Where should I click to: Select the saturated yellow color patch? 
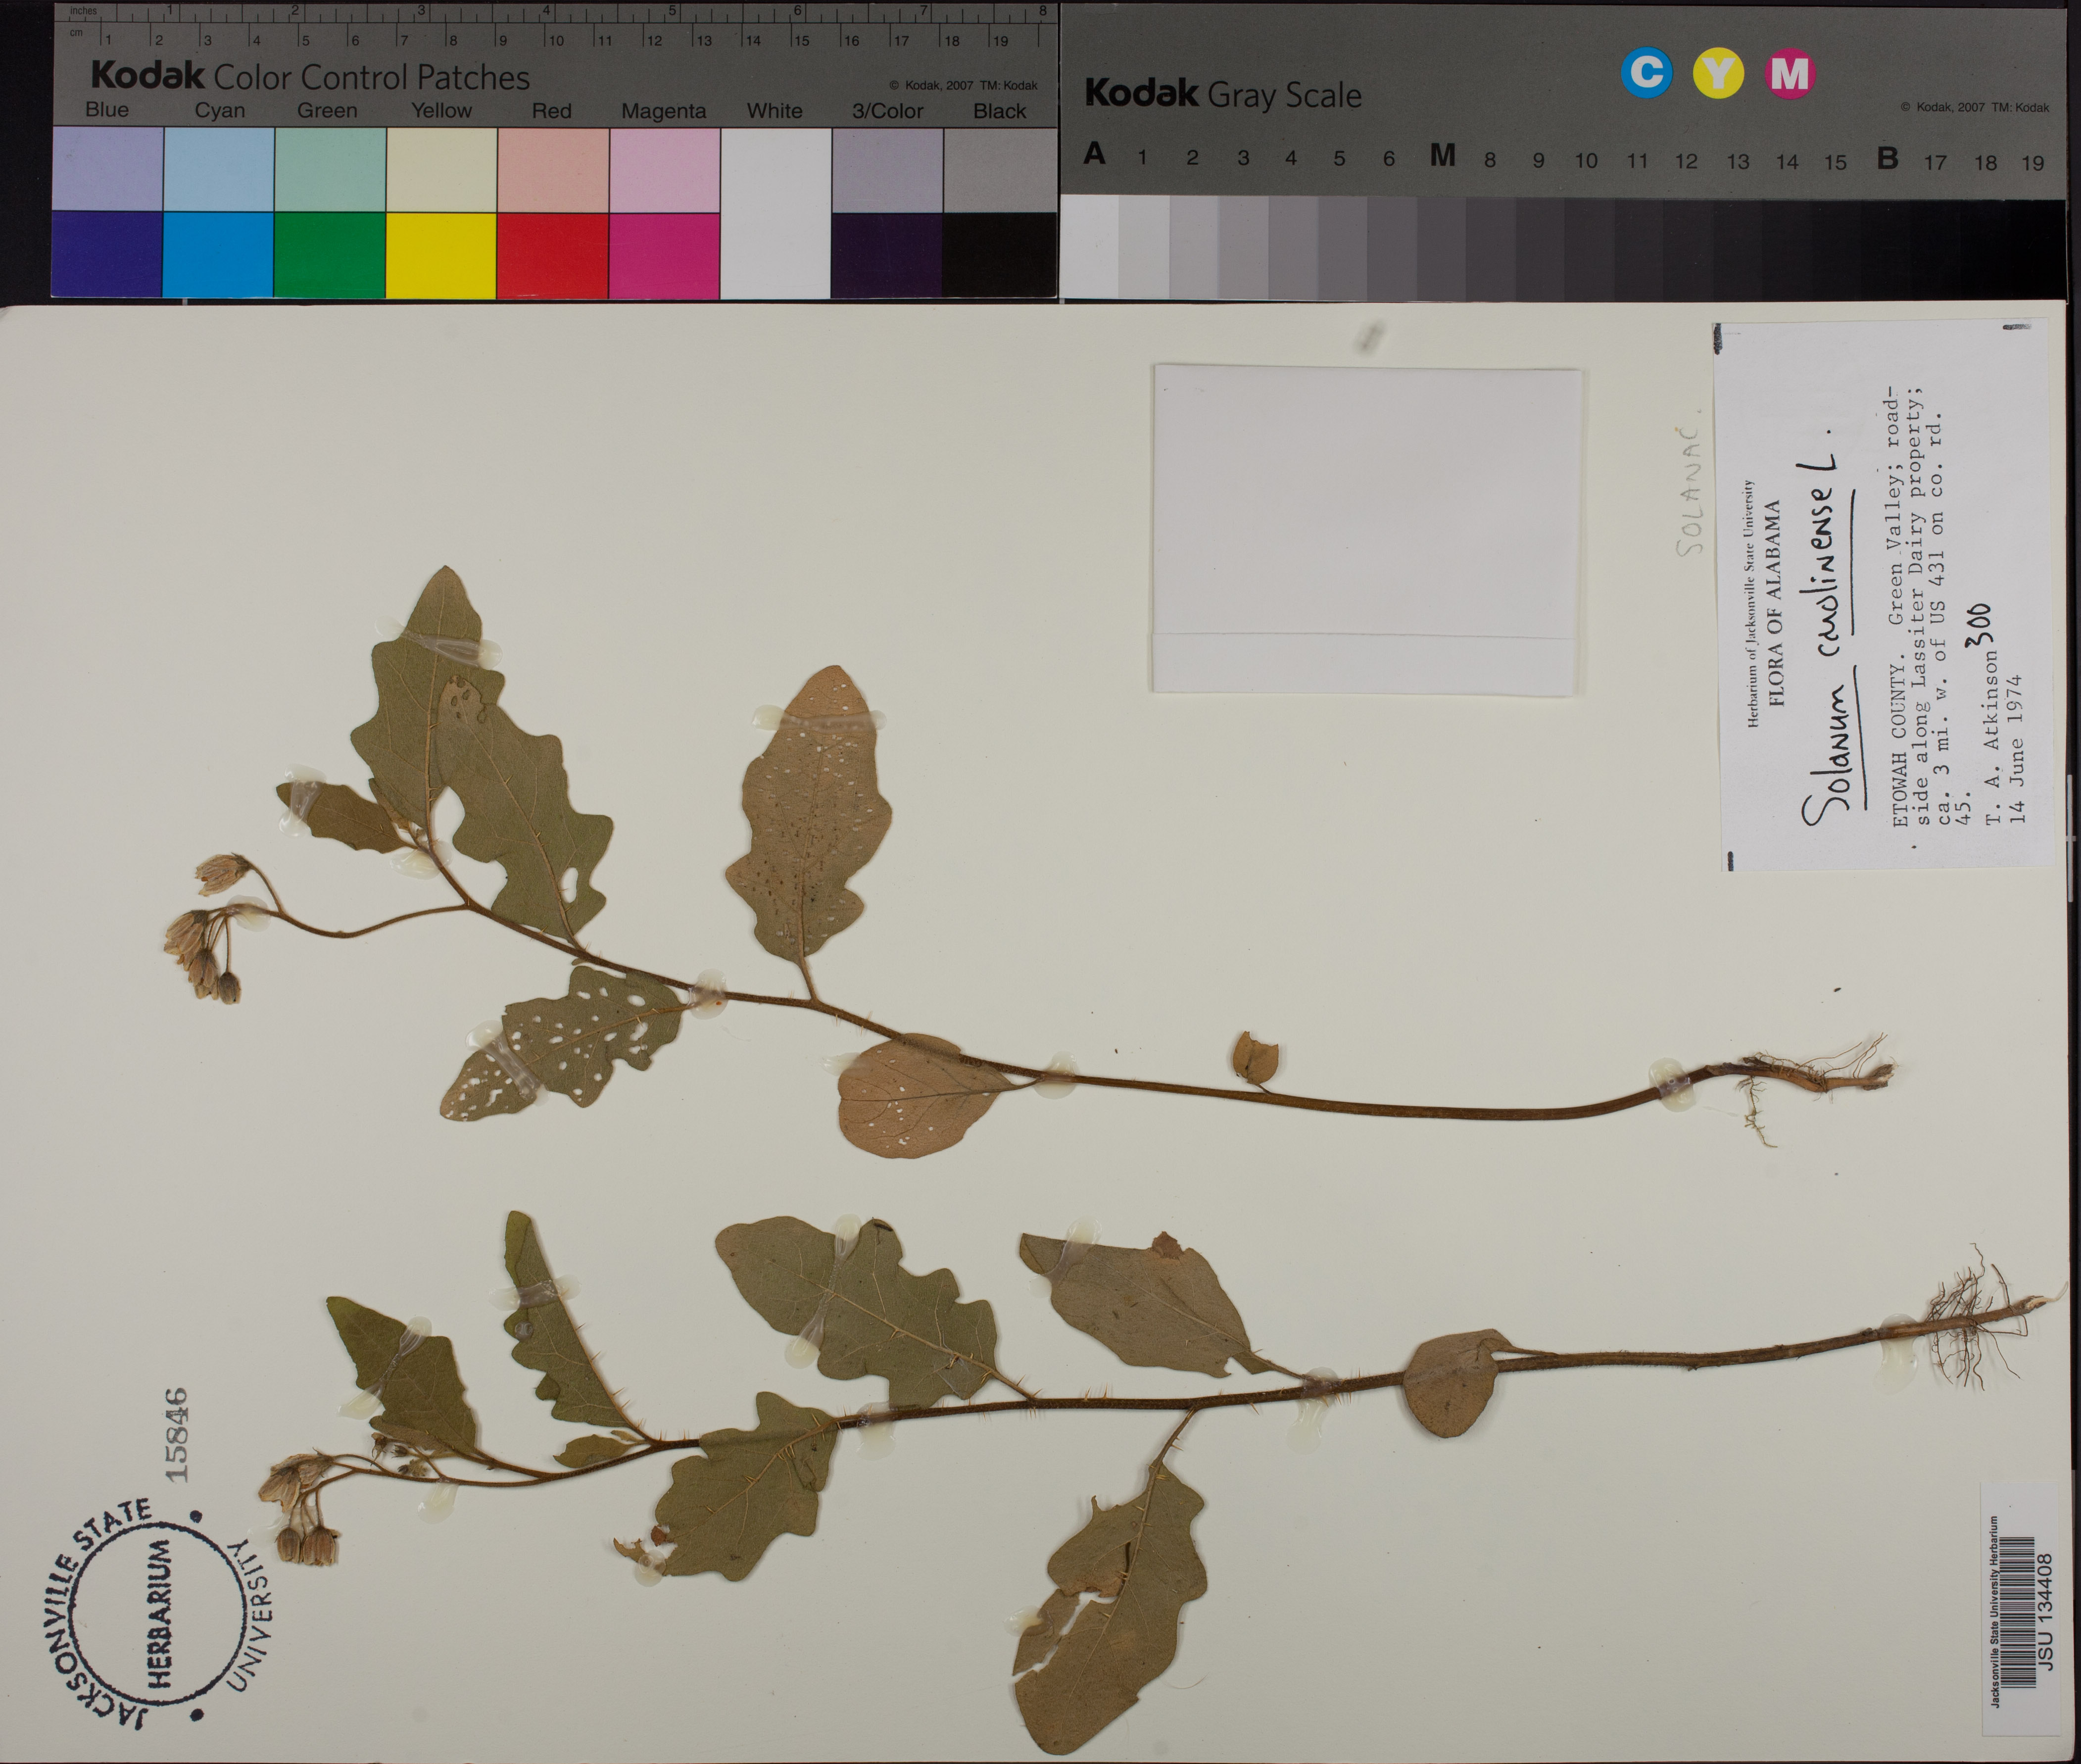coord(441,255)
